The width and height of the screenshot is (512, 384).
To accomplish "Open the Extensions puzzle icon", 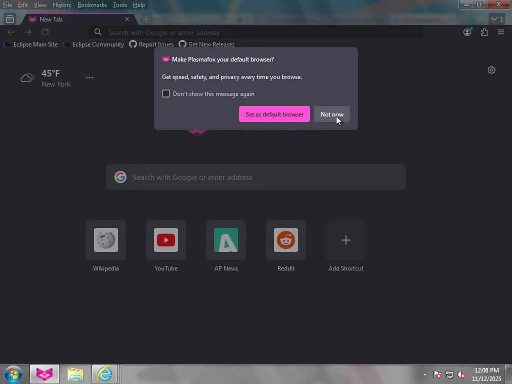I will coord(484,32).
